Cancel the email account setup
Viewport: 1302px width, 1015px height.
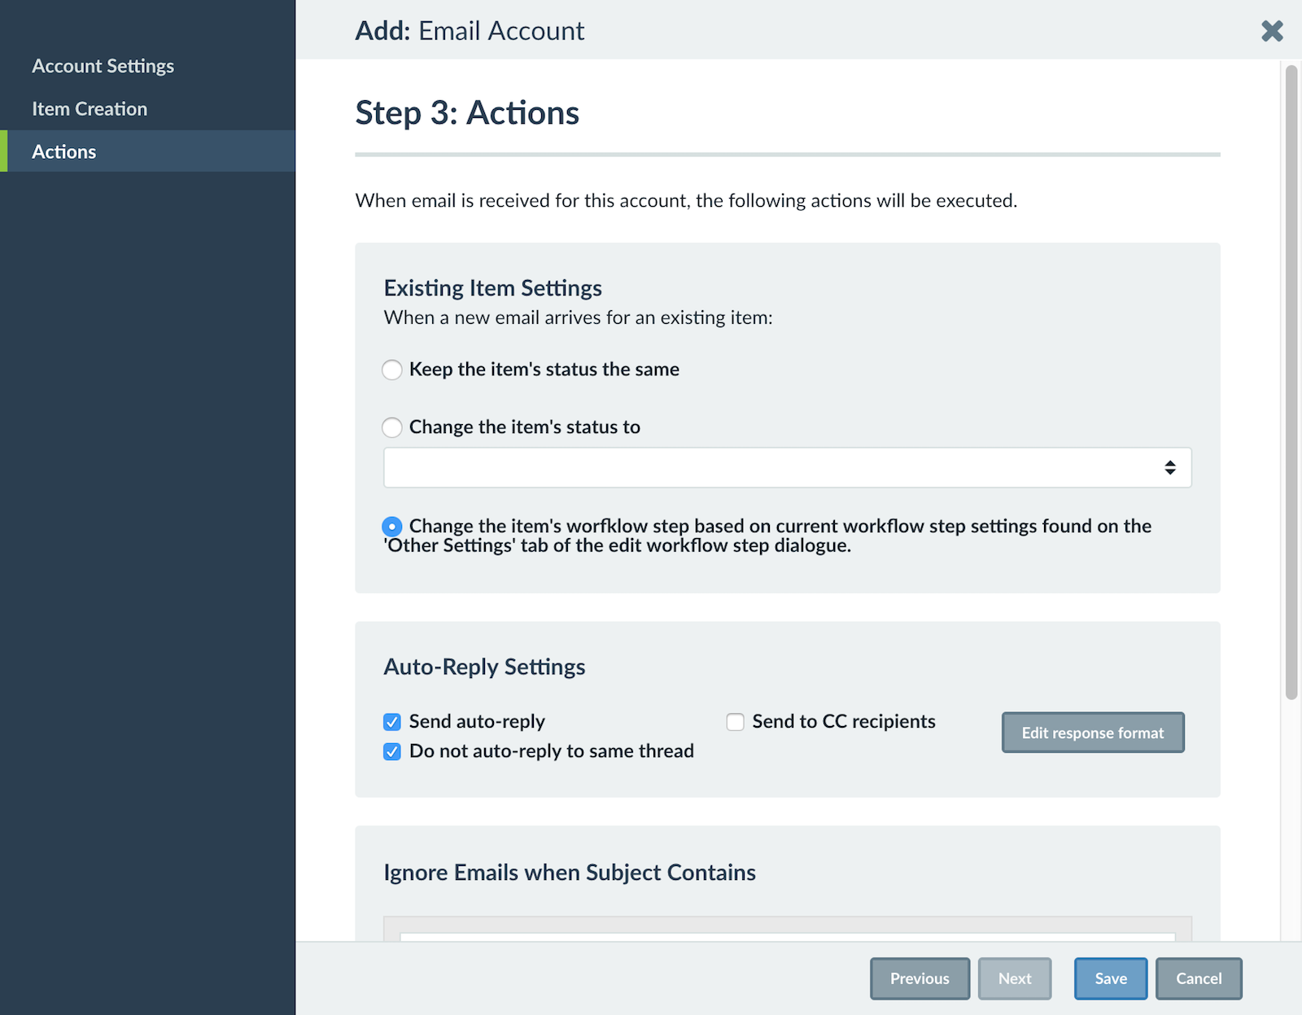point(1198,978)
